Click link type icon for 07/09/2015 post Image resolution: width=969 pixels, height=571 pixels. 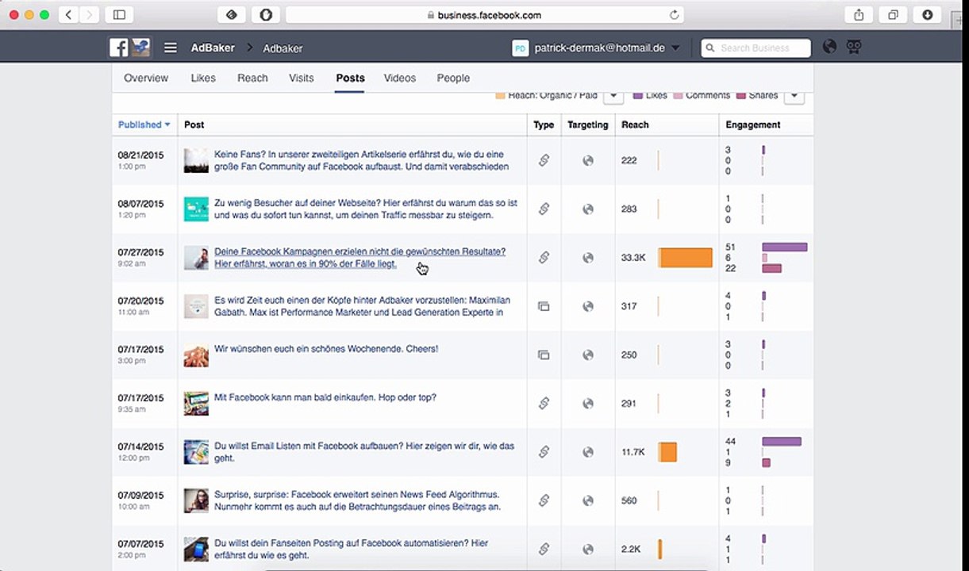coord(544,500)
